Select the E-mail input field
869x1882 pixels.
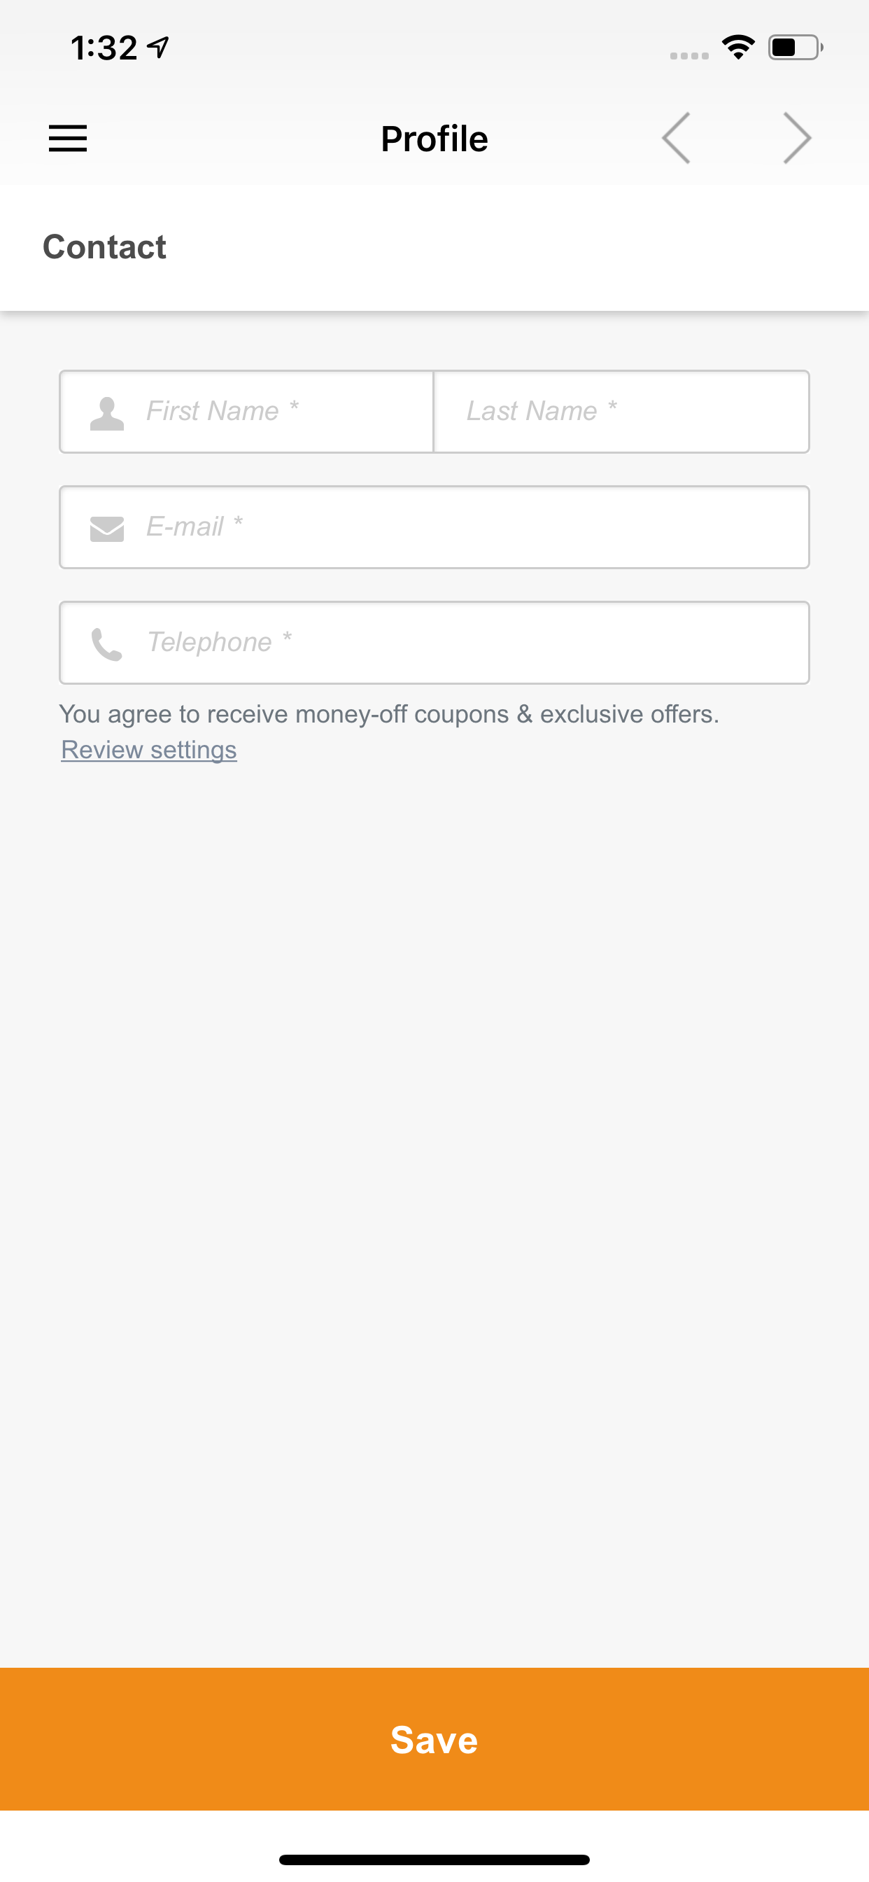[x=434, y=527]
